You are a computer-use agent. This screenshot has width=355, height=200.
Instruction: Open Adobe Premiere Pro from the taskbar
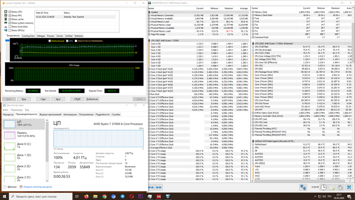coord(140,196)
